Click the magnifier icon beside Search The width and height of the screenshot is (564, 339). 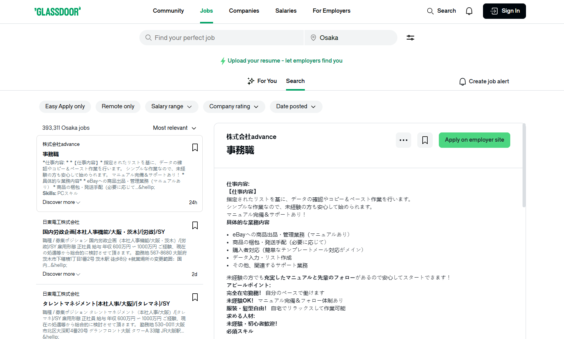[x=430, y=11]
